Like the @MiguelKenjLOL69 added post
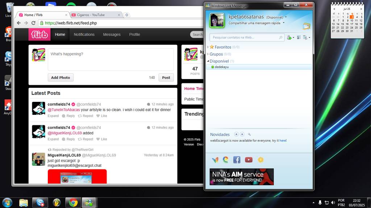The image size is (371, 208). [101, 139]
